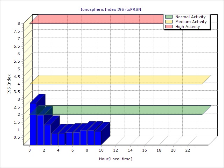Click the green Normal Activity legend swatch
224x168 pixels.
[x=169, y=17]
